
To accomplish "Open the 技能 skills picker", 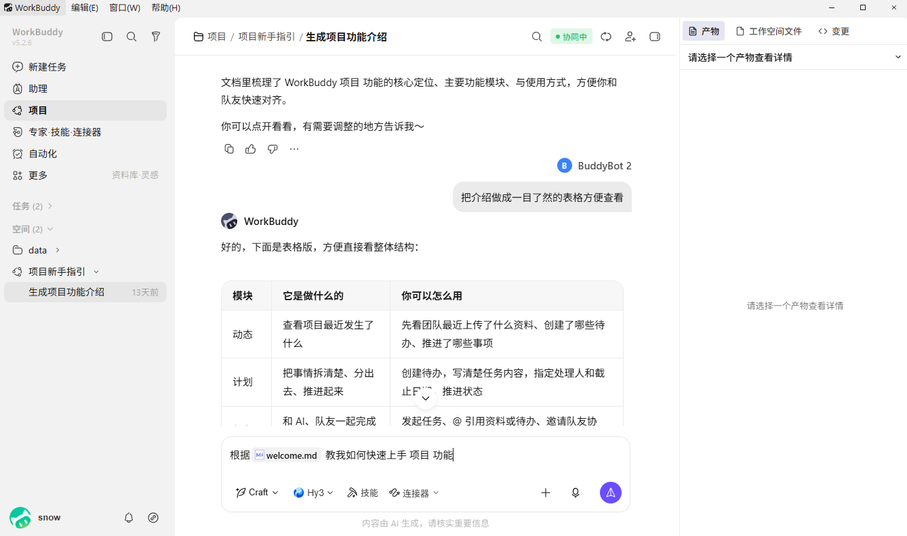I will (x=363, y=493).
